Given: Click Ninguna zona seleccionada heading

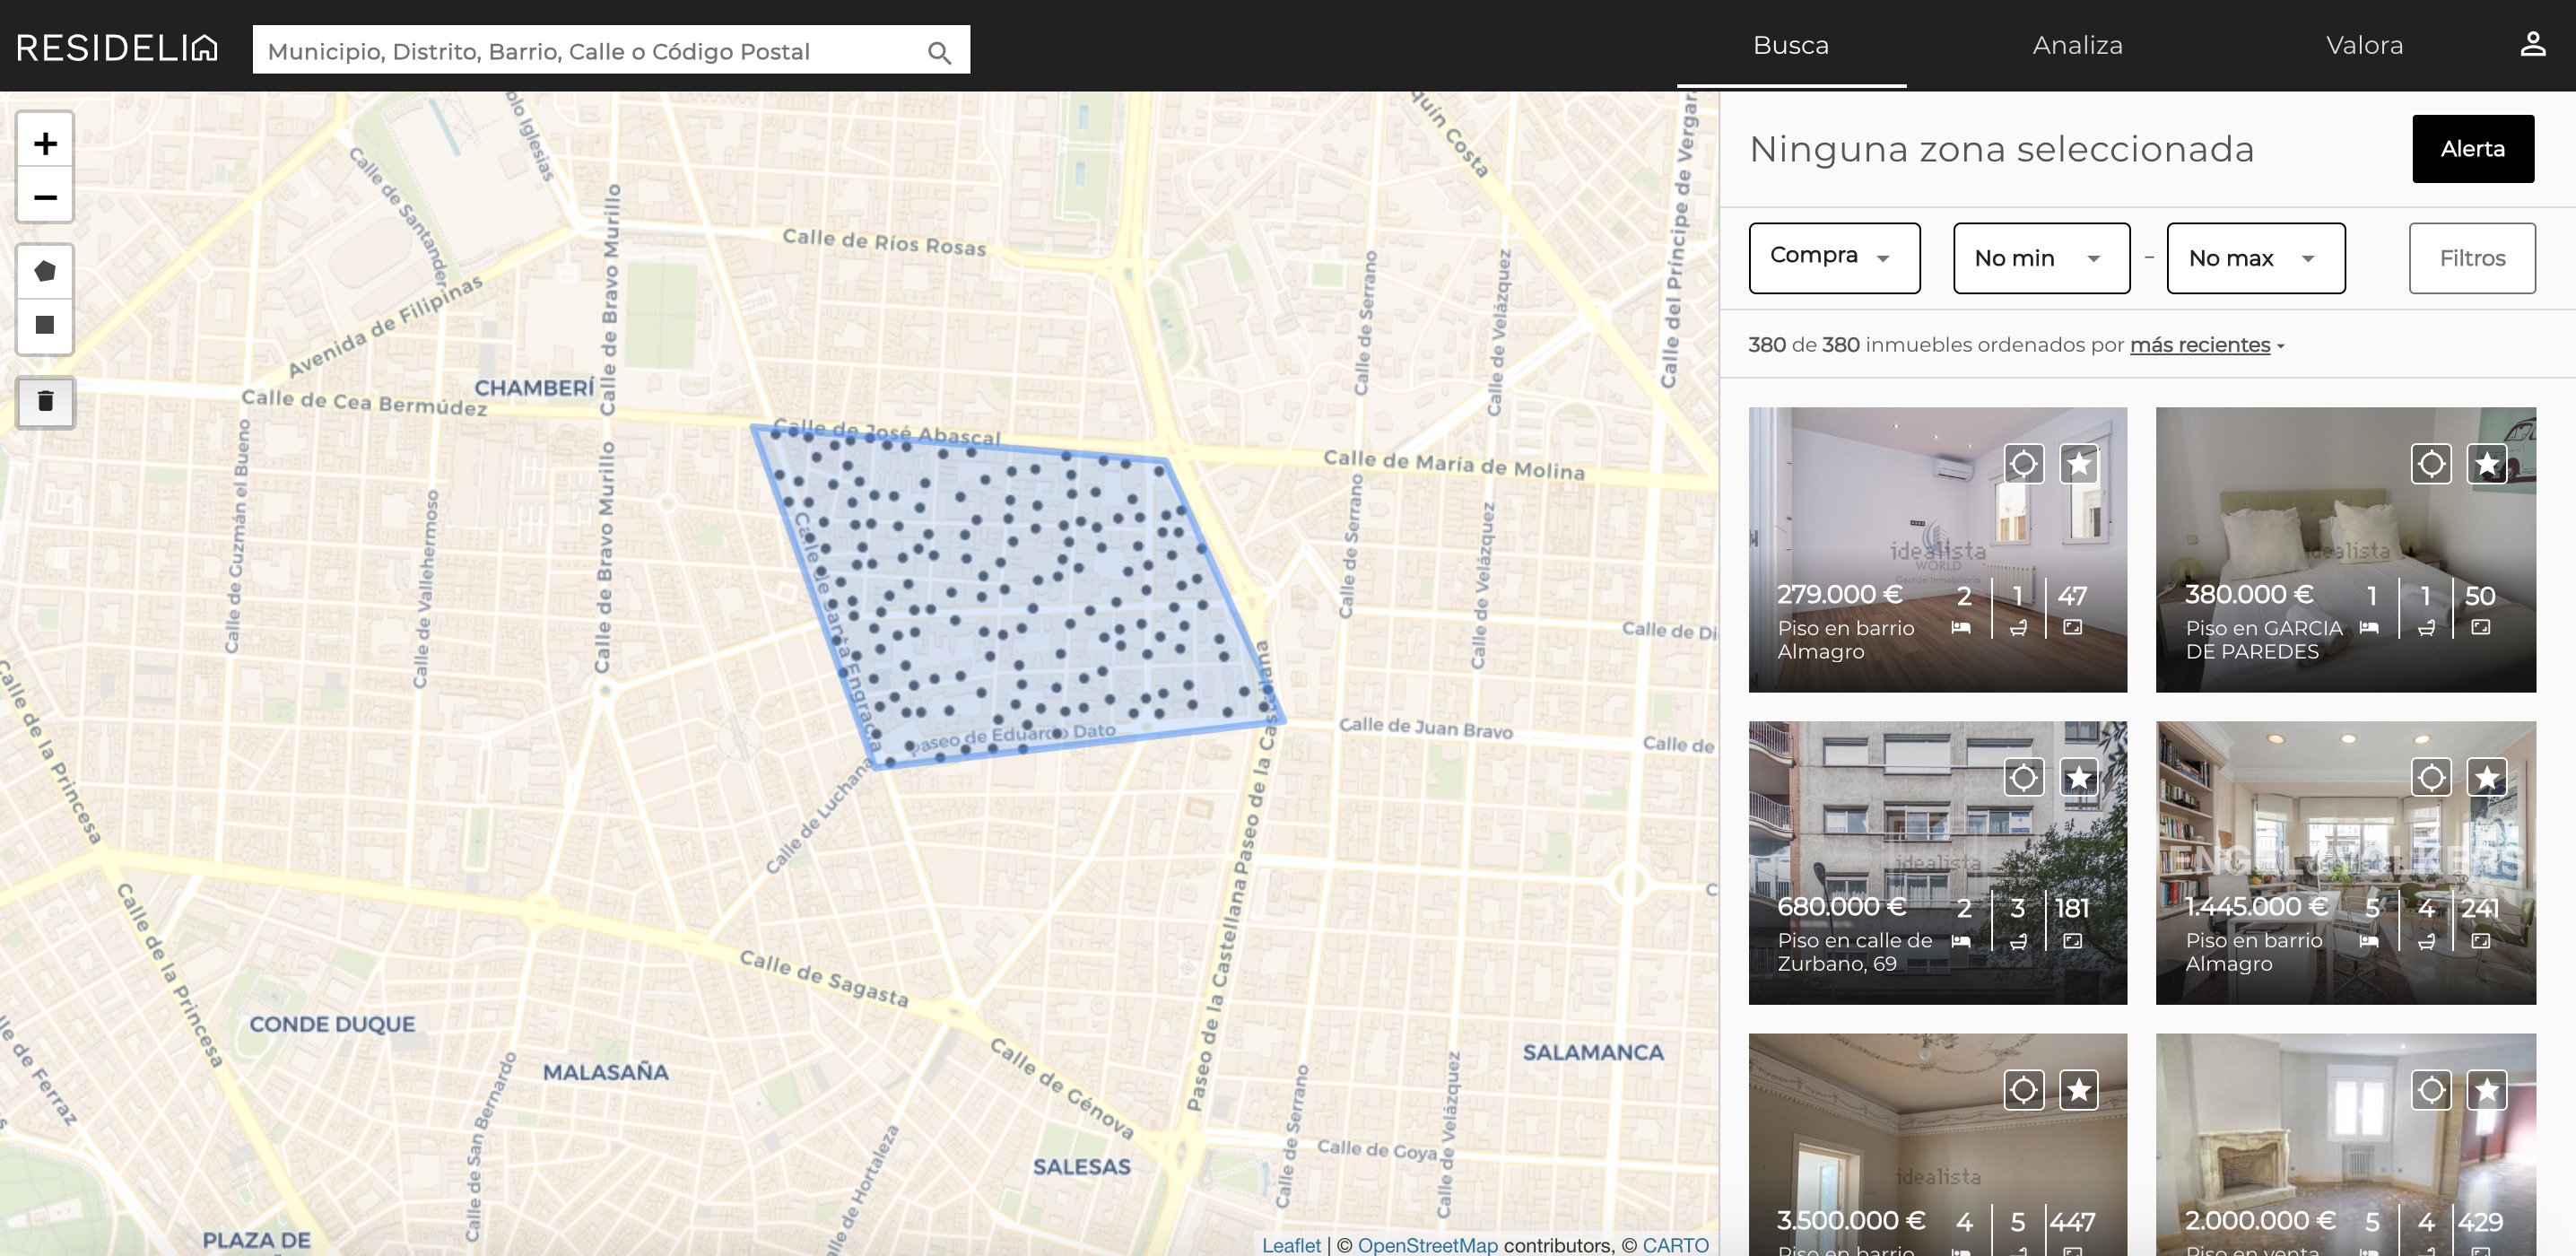Looking at the screenshot, I should pyautogui.click(x=2001, y=149).
